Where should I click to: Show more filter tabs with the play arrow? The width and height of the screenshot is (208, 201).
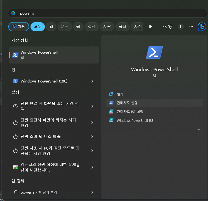pyautogui.click(x=150, y=27)
